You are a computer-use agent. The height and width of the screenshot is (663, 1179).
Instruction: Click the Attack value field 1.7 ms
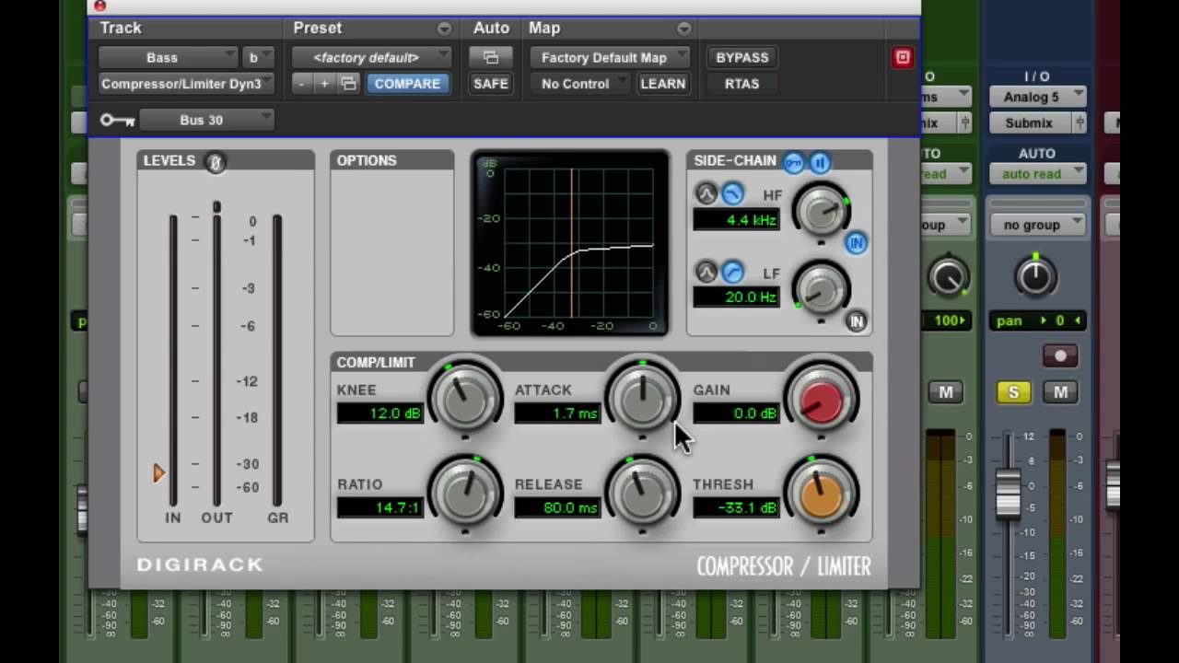point(557,413)
